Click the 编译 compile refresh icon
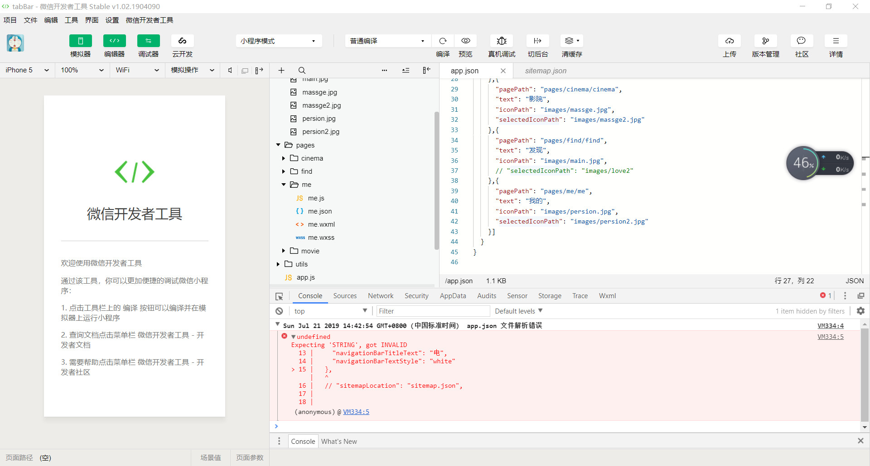The height and width of the screenshot is (466, 870). pyautogui.click(x=443, y=41)
